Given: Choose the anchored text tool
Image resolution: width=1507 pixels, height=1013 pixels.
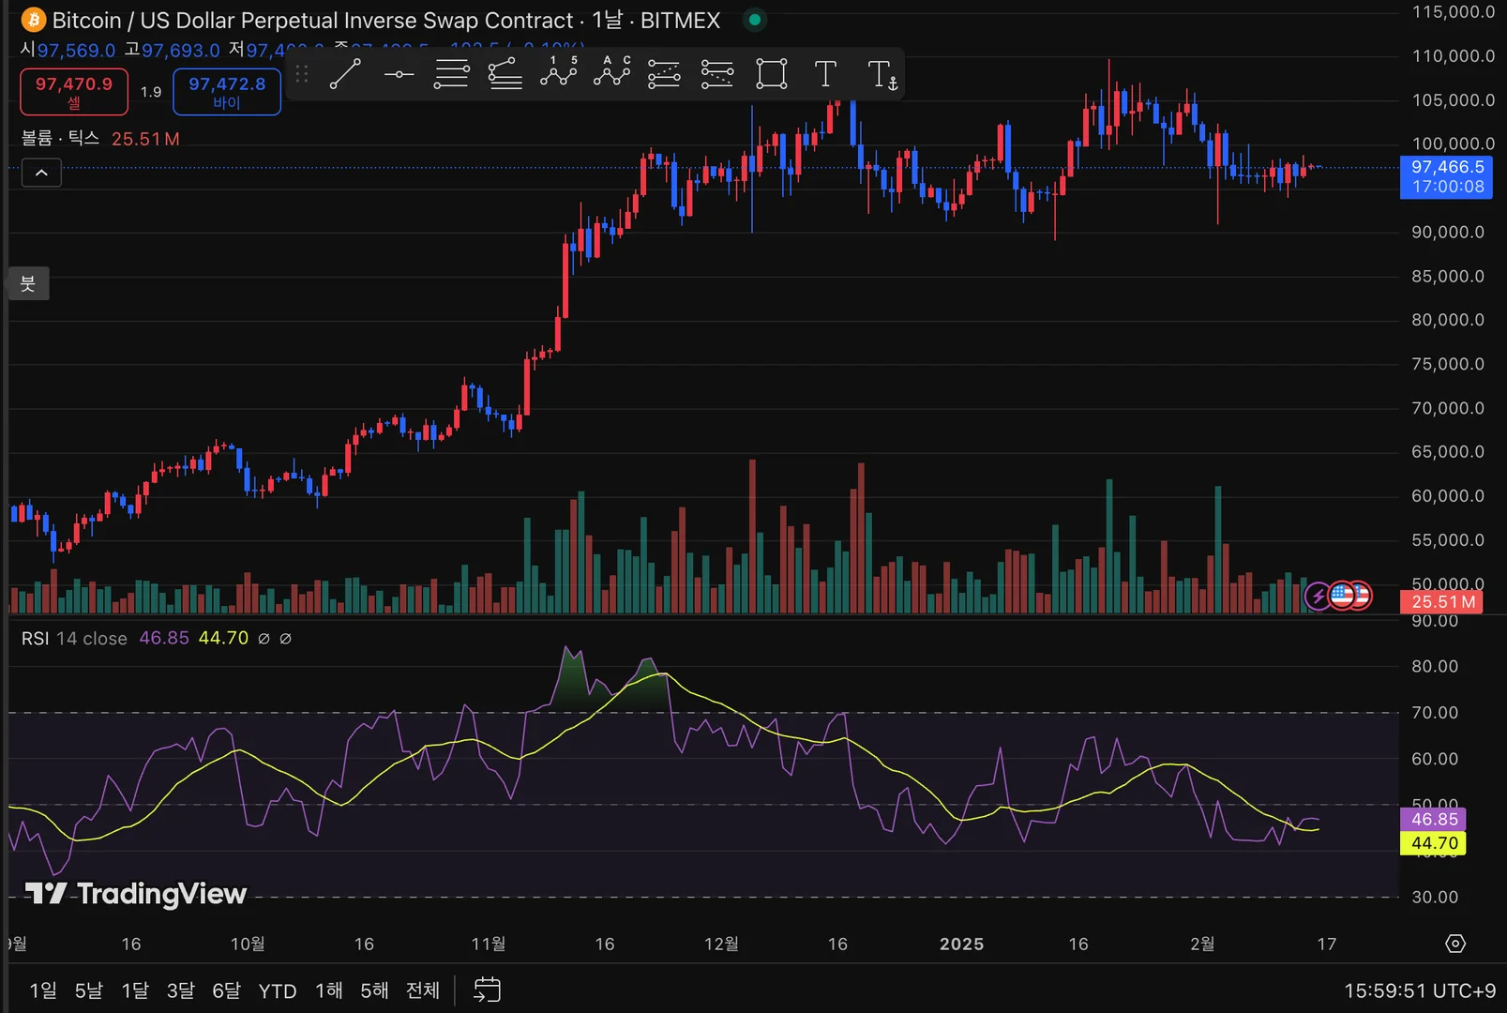Looking at the screenshot, I should (882, 74).
